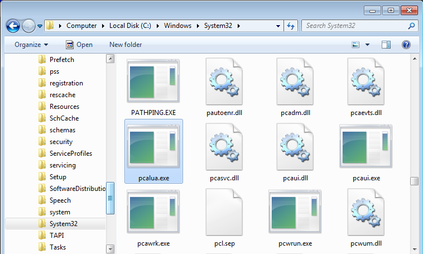Expand the arrow before Computer in address bar

point(60,26)
